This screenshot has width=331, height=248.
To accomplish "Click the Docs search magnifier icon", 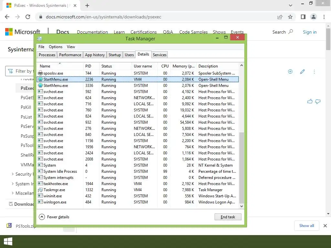I will click(291, 32).
